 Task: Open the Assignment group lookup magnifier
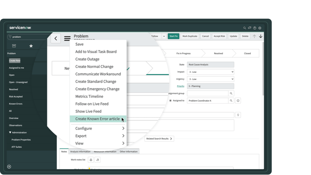pyautogui.click(x=231, y=93)
